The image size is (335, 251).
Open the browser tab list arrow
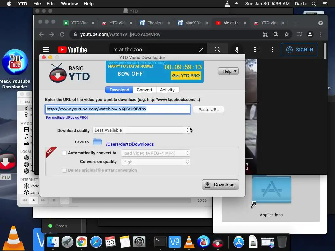[x=321, y=23]
